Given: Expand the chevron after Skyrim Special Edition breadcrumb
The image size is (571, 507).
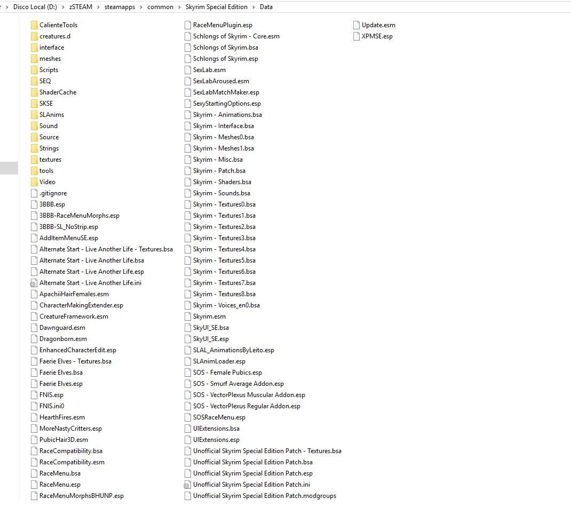Looking at the screenshot, I should click(253, 7).
